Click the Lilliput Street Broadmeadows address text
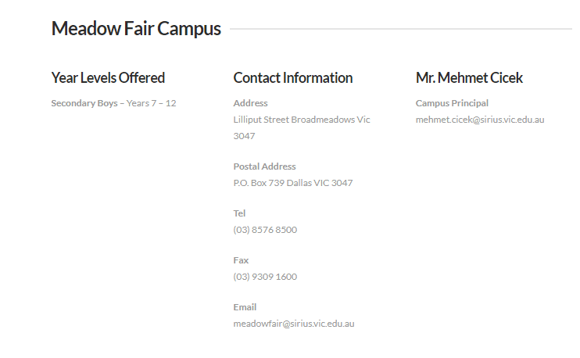 pyautogui.click(x=302, y=120)
